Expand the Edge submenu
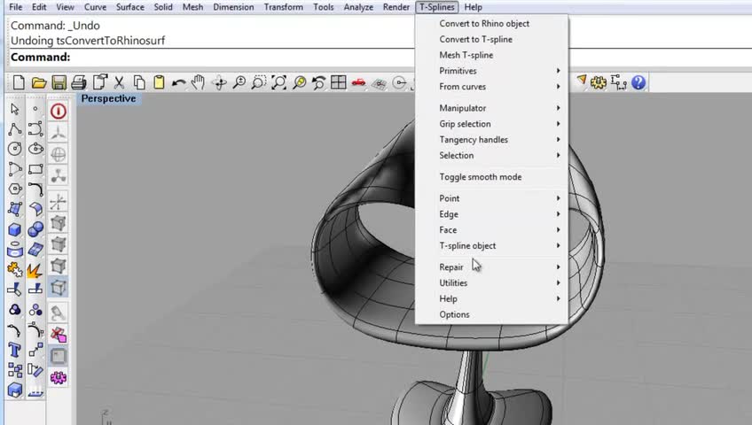 [x=491, y=214]
